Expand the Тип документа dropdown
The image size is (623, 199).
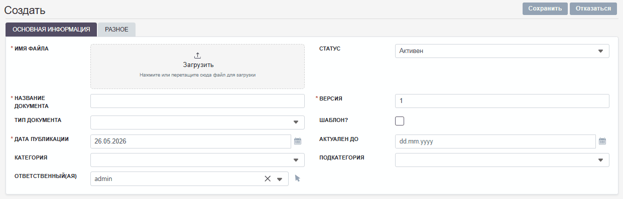coord(197,122)
